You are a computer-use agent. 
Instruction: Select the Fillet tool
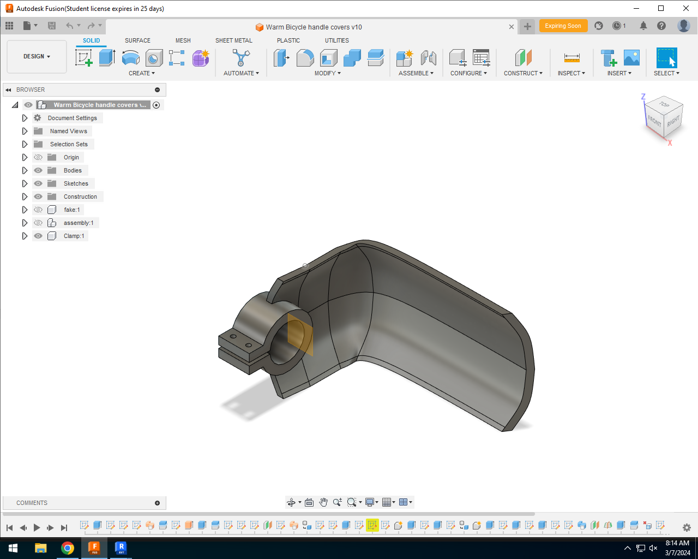tap(305, 57)
